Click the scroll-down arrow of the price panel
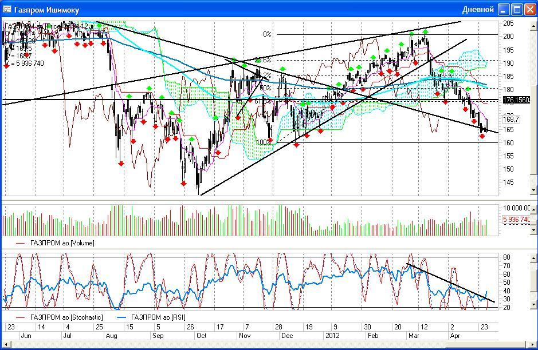Image resolution: width=538 pixels, height=350 pixels. coord(534,190)
